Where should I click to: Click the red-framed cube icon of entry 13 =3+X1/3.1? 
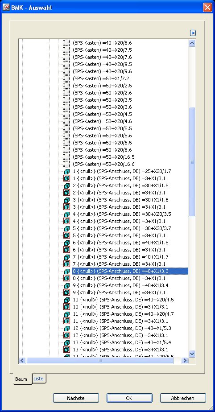point(67,350)
